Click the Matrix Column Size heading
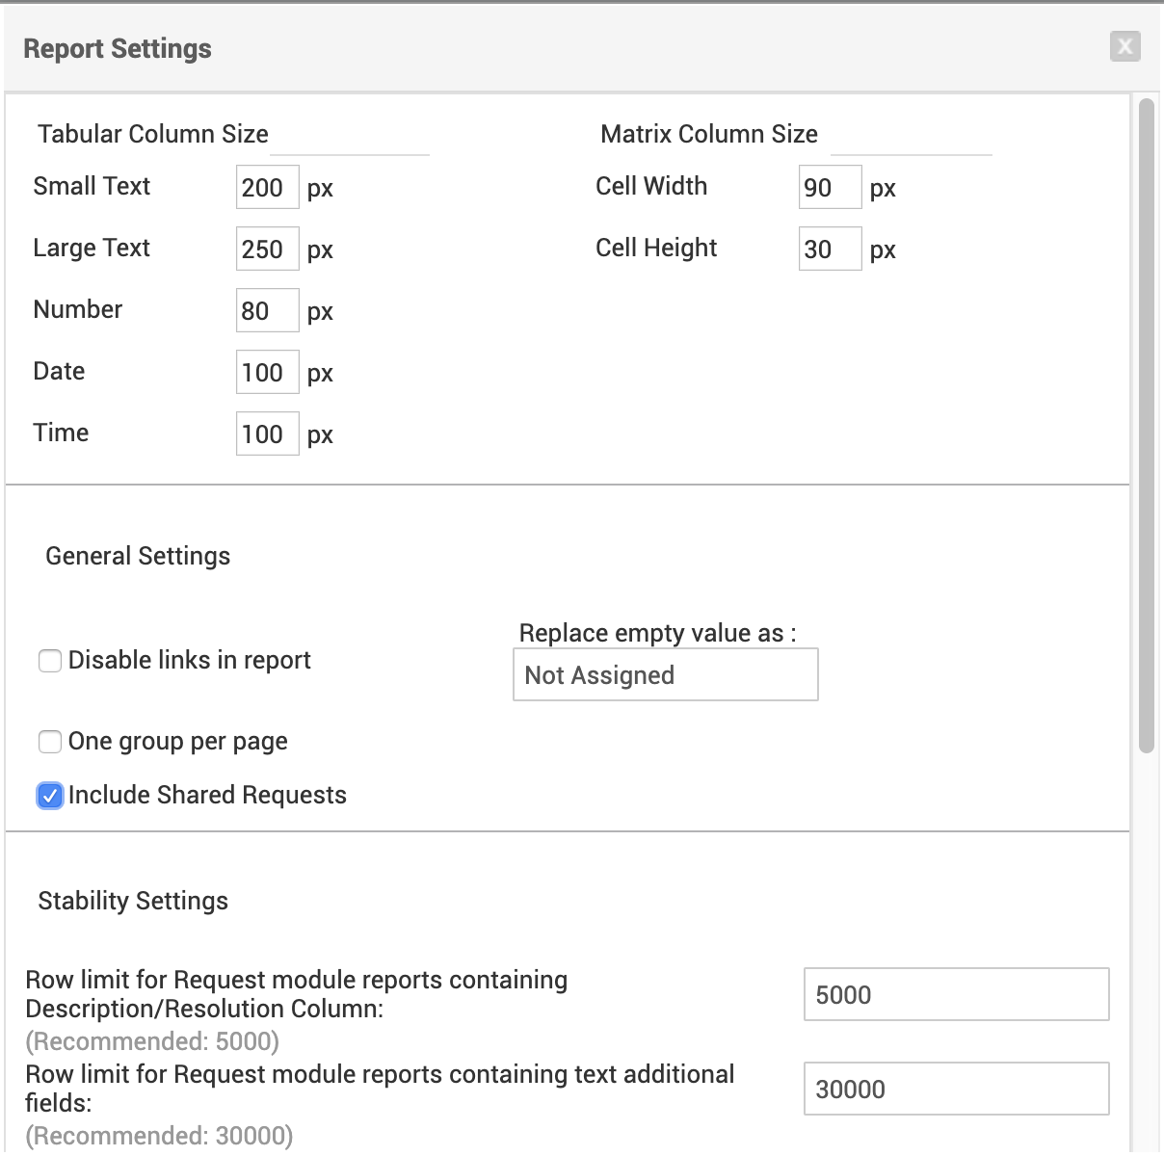The image size is (1164, 1156). click(709, 134)
